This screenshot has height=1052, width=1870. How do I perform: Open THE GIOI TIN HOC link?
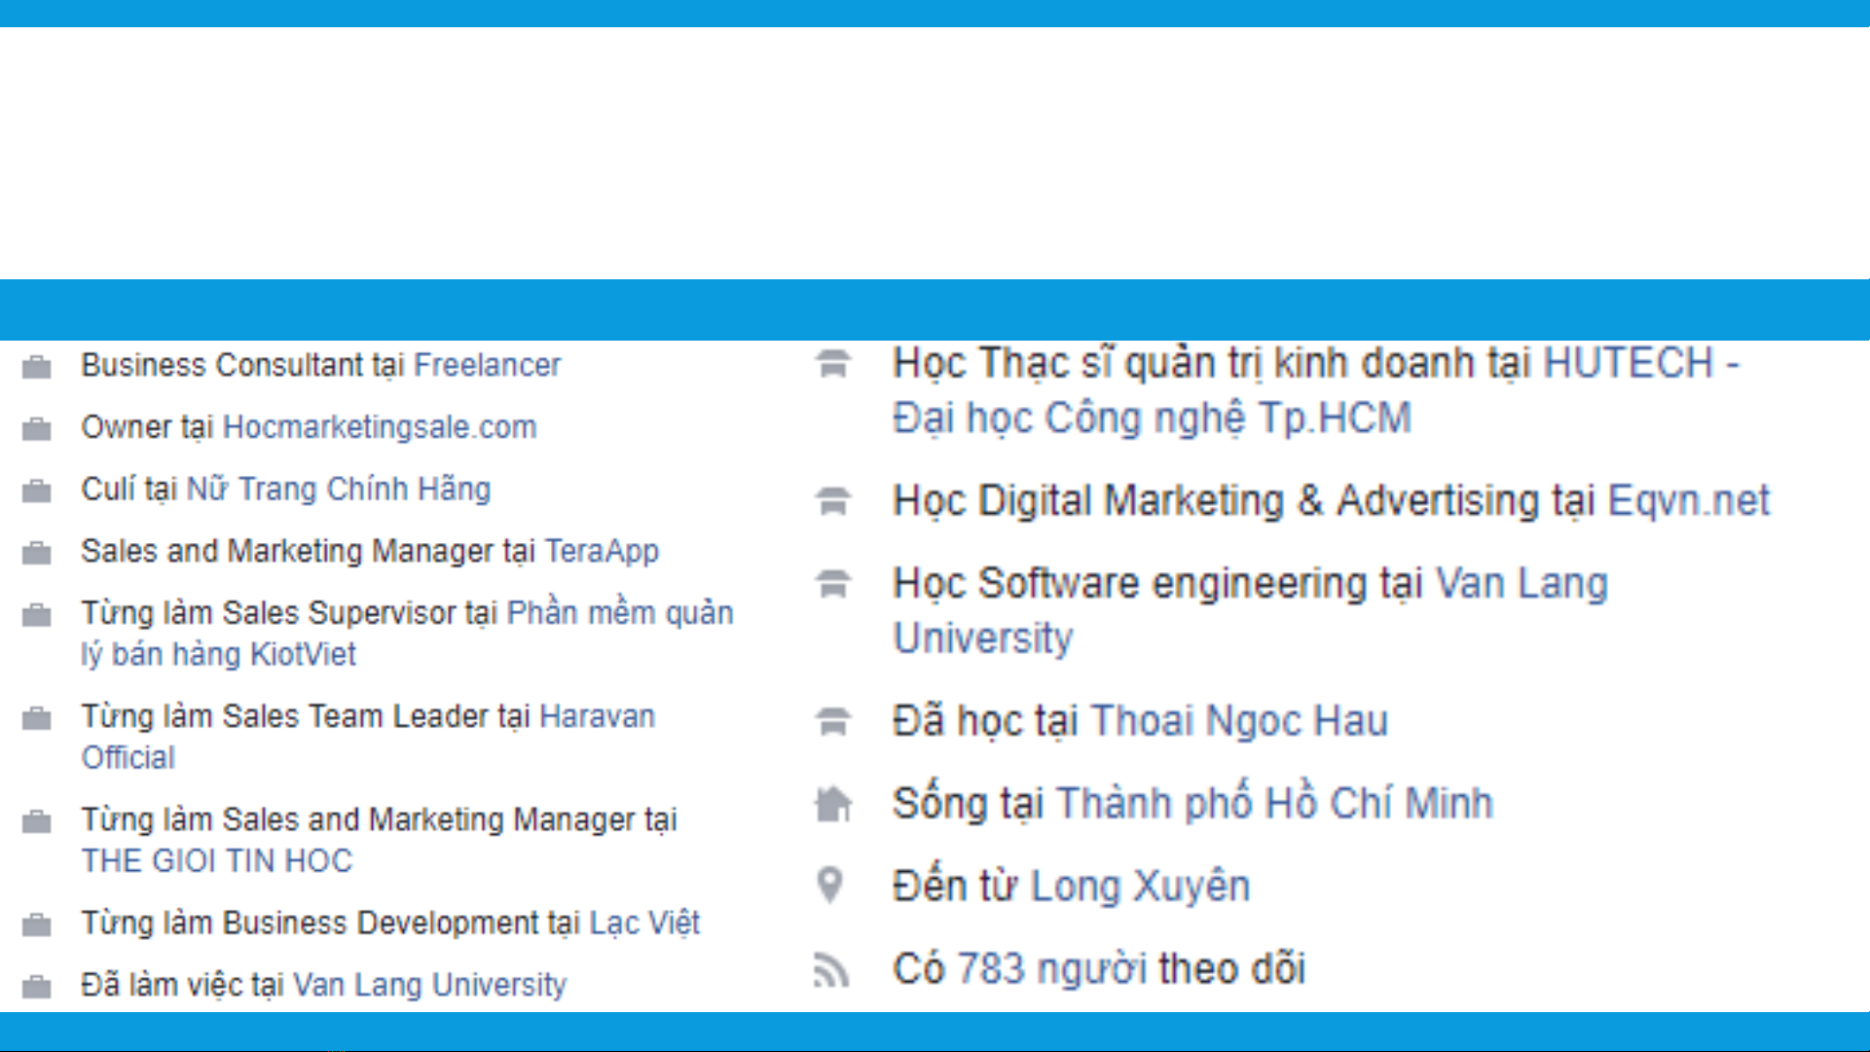[216, 861]
